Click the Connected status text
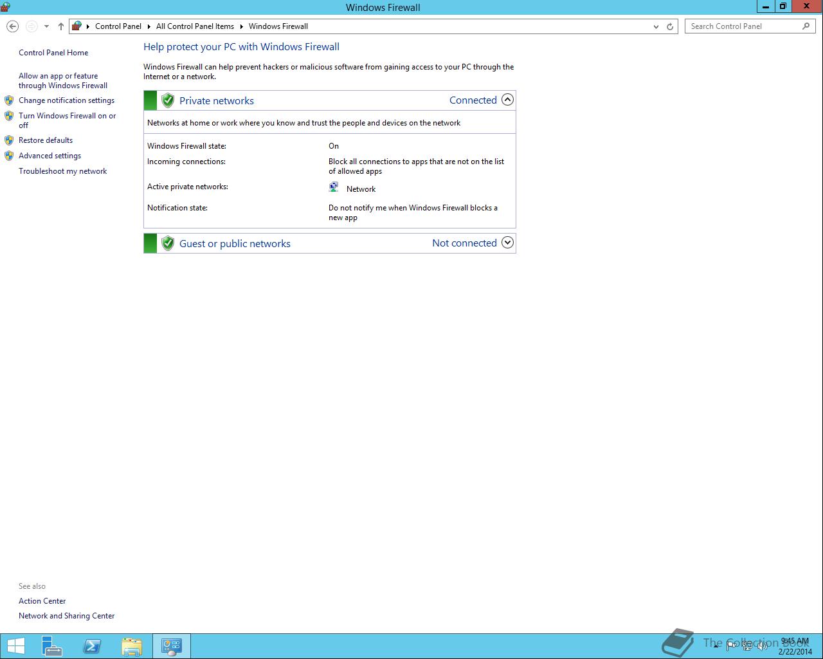The height and width of the screenshot is (659, 823). click(473, 100)
